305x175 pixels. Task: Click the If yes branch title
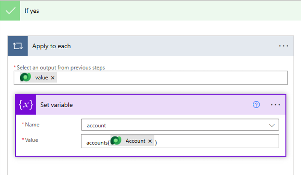tap(32, 11)
